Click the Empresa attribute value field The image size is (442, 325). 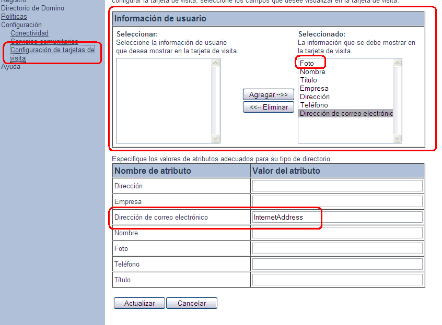(x=337, y=201)
